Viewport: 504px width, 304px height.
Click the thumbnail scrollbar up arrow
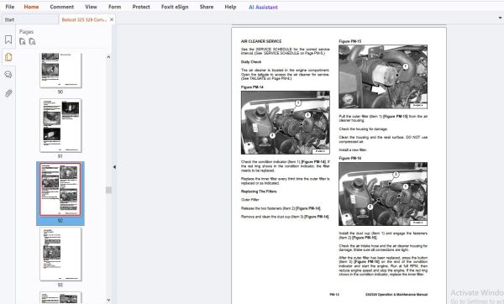point(108,57)
